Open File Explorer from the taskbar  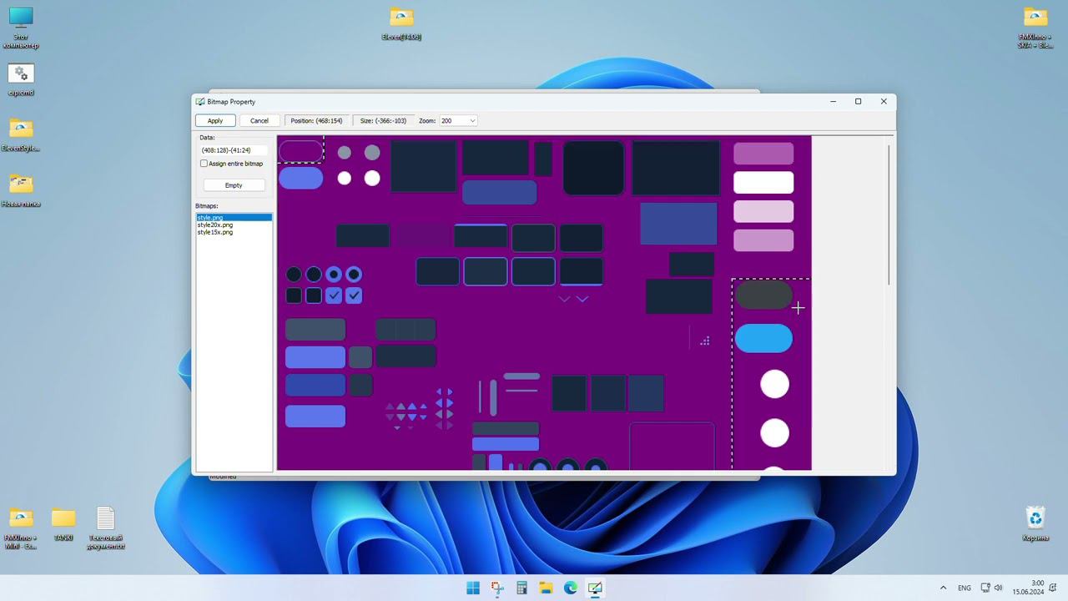click(546, 588)
